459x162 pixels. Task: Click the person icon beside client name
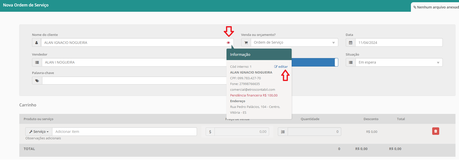click(x=37, y=43)
